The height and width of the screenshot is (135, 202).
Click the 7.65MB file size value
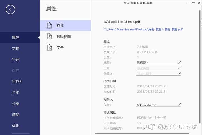point(143,47)
